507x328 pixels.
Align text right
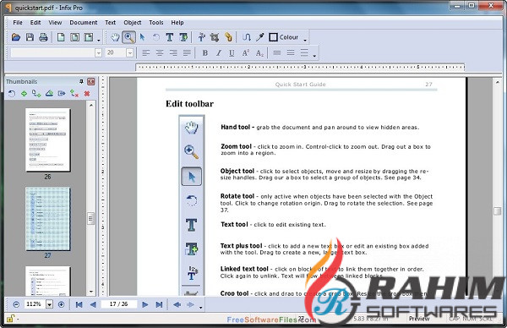tap(173, 52)
